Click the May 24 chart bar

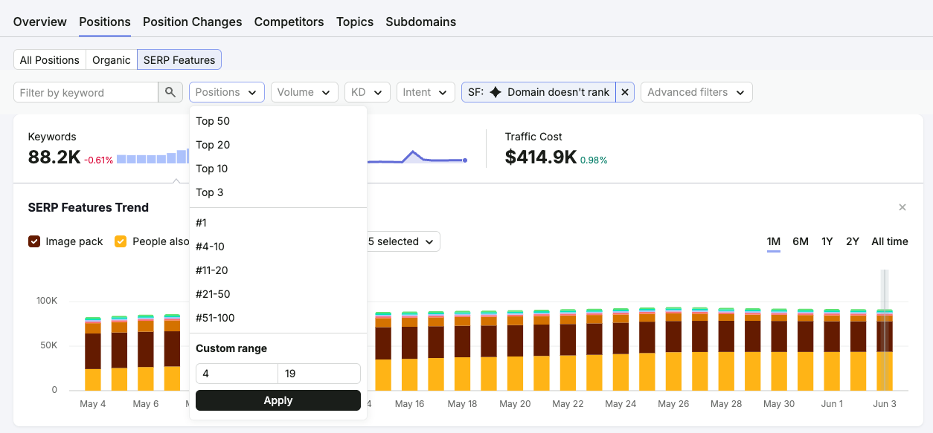pyautogui.click(x=621, y=349)
